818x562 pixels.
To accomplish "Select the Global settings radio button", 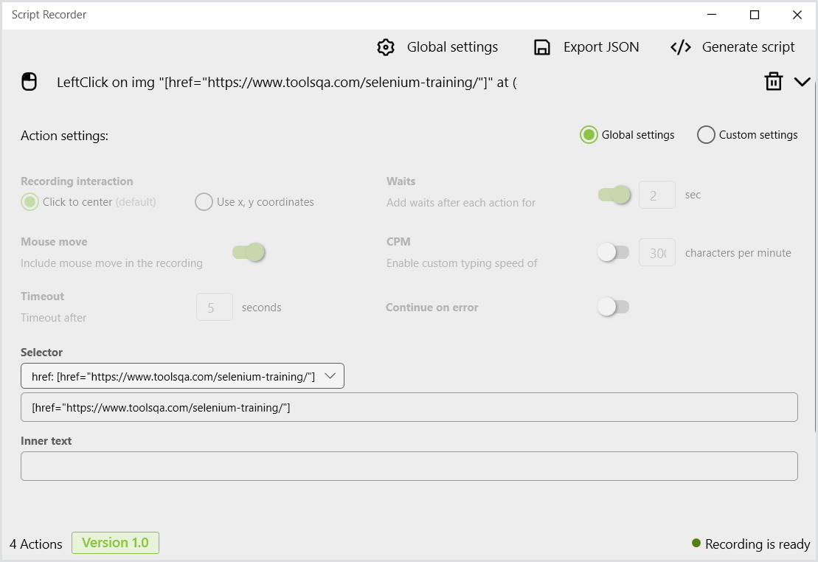I will coord(589,135).
